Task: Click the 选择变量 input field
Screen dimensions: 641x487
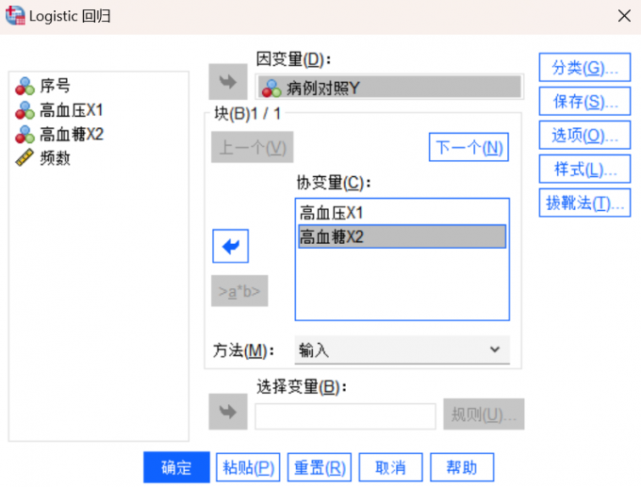Action: (x=345, y=416)
